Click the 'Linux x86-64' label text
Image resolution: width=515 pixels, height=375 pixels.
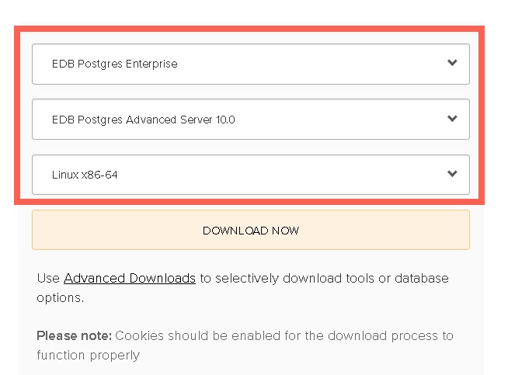[x=85, y=175]
